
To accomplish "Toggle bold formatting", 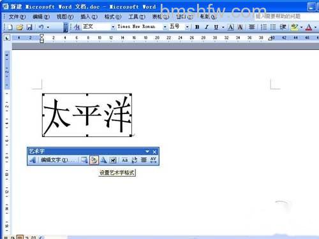I will 197,27.
